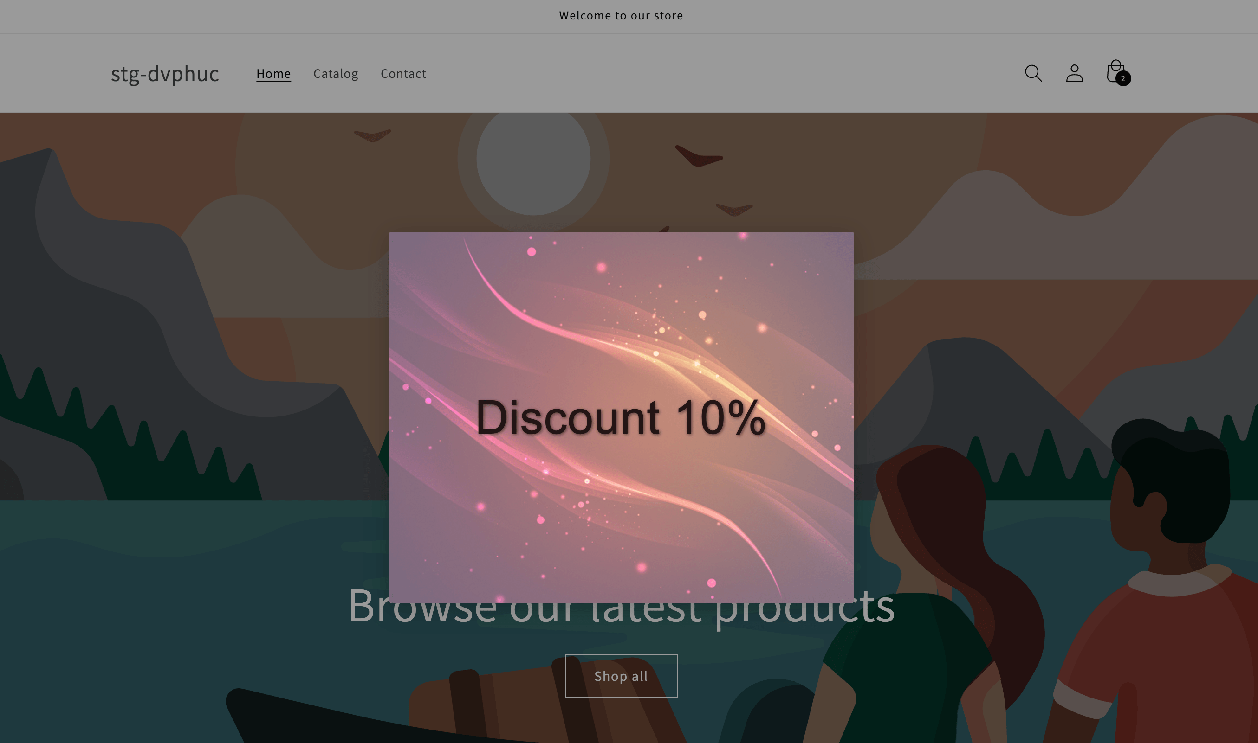This screenshot has width=1258, height=743.
Task: Click the Shop all button
Action: pos(621,675)
